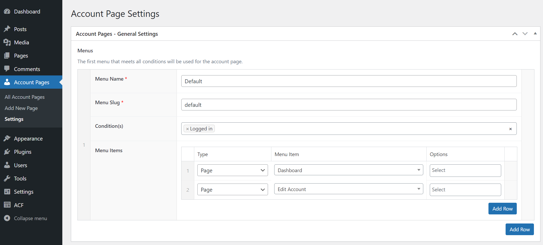Add Row to the menu items table
This screenshot has height=245, width=543.
[x=502, y=209]
